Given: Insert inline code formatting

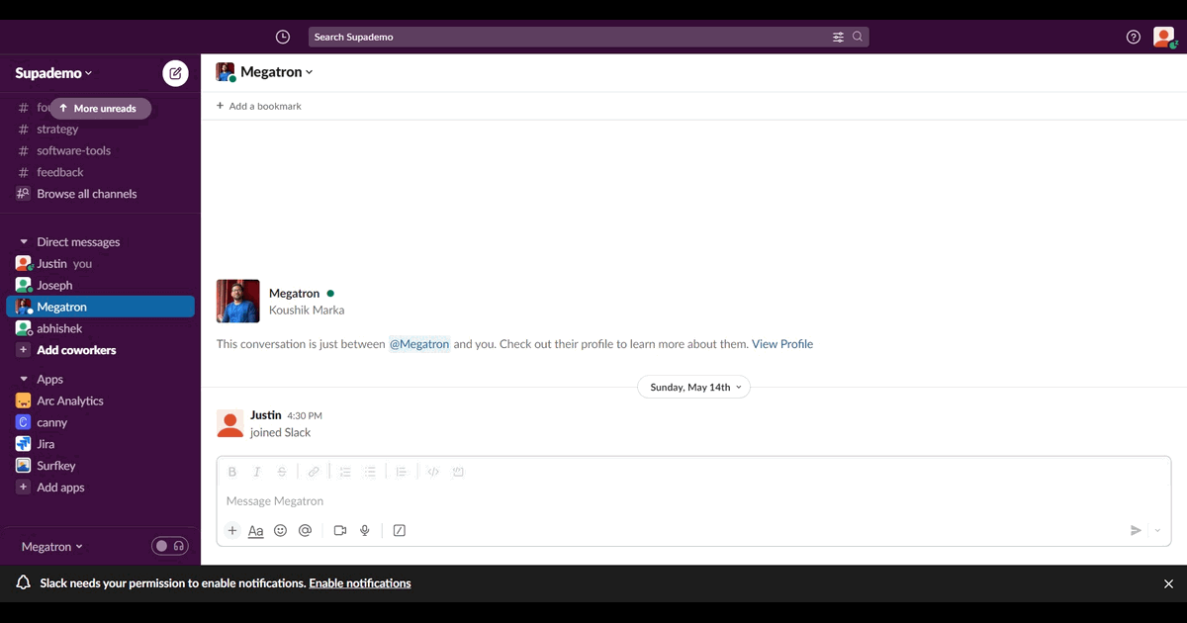Looking at the screenshot, I should 433,472.
